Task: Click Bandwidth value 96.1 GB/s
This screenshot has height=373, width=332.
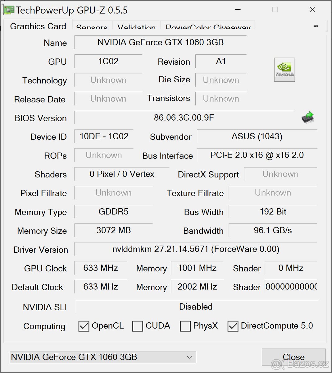Action: click(x=273, y=230)
